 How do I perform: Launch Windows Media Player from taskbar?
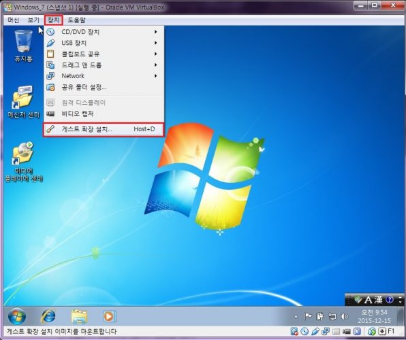[x=110, y=316]
